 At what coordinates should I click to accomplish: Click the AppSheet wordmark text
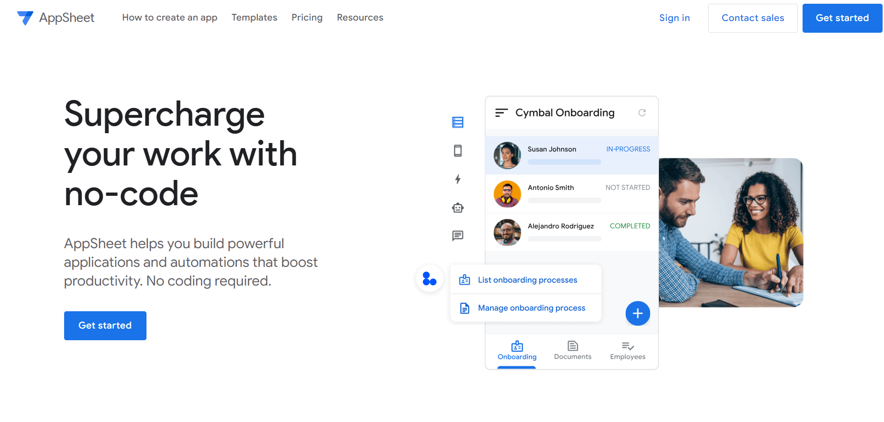click(67, 18)
